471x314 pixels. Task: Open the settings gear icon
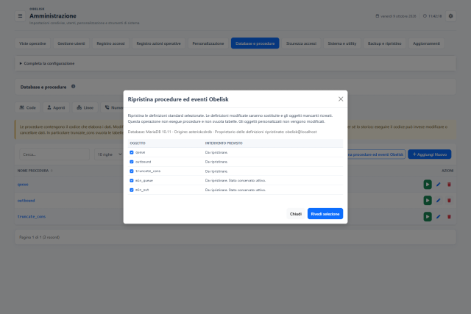pos(450,16)
